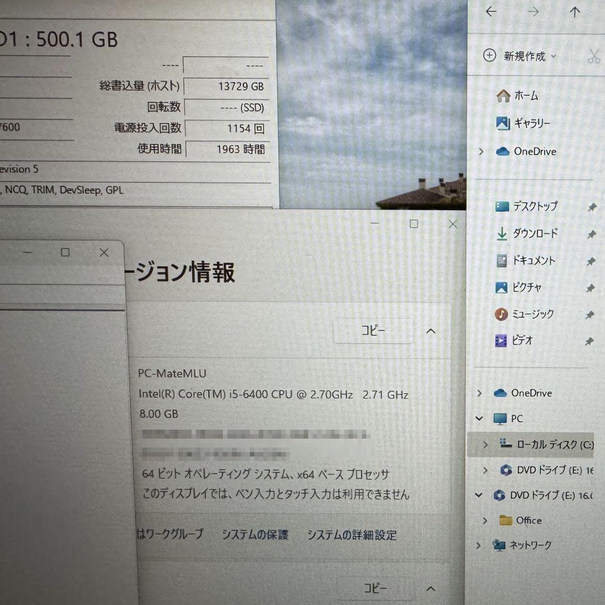The height and width of the screenshot is (605, 605).
Task: Click the Intel Core i5-6400 processor text
Action: tap(273, 394)
